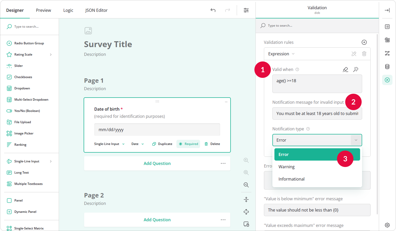Image resolution: width=396 pixels, height=231 pixels.
Task: Select Warning as the notification type
Action: tap(286, 166)
